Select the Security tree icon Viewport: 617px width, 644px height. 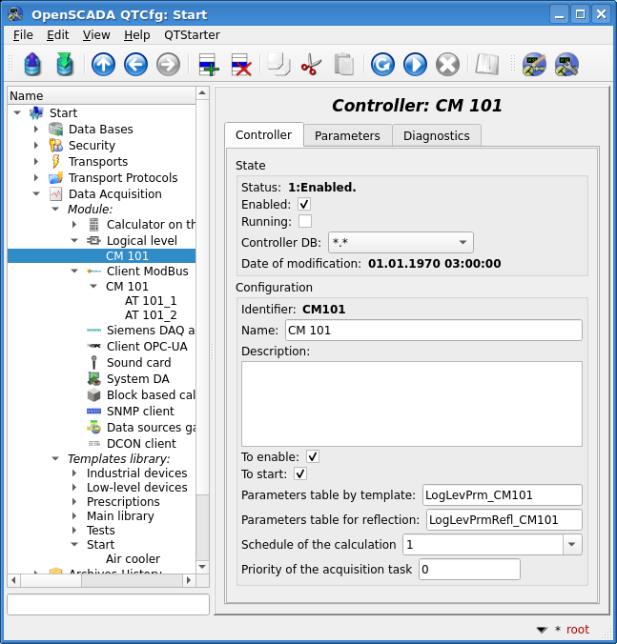click(55, 145)
